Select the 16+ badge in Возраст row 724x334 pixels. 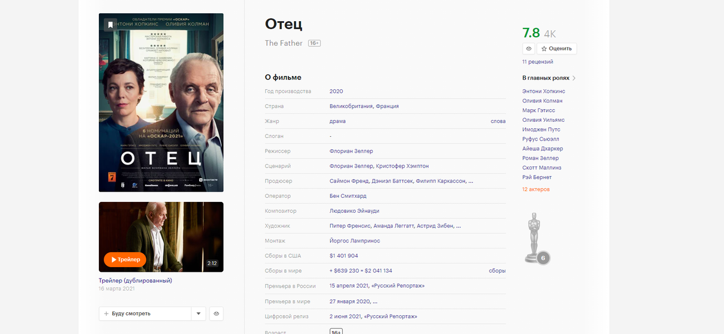click(336, 331)
